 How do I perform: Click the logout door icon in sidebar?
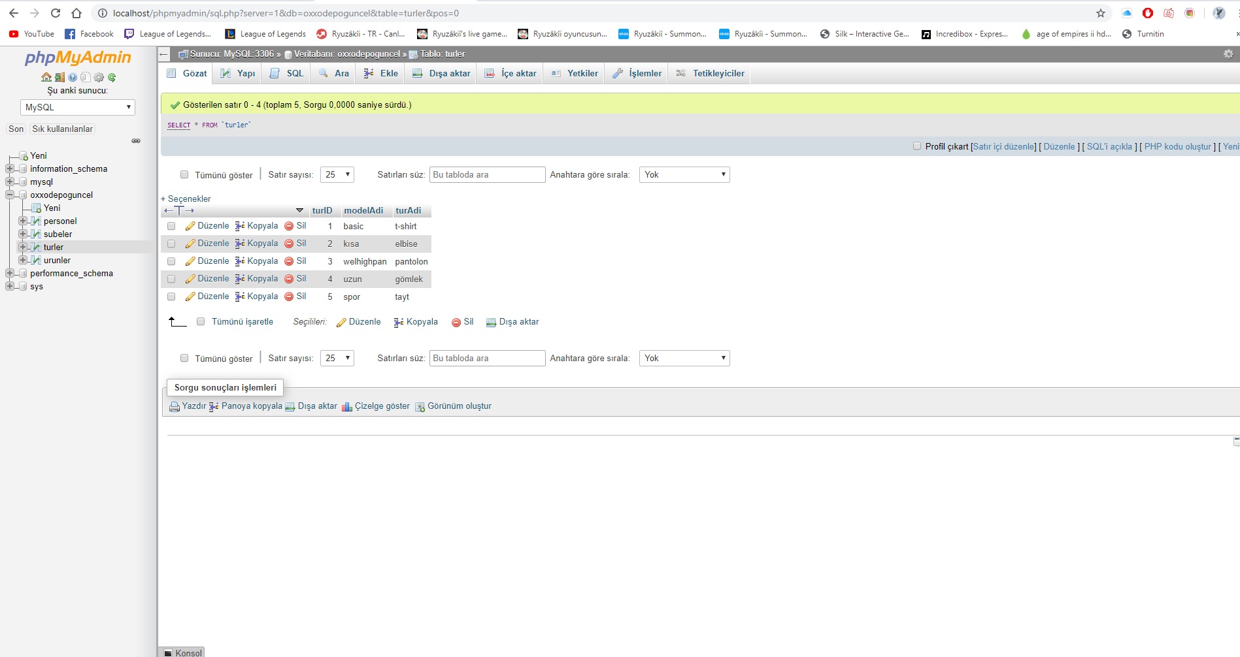pyautogui.click(x=59, y=77)
